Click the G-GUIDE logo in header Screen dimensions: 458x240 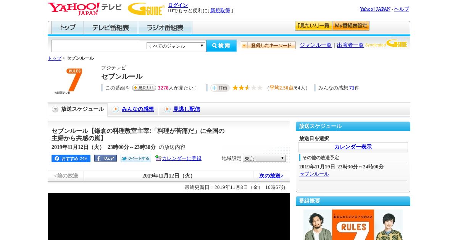[146, 9]
